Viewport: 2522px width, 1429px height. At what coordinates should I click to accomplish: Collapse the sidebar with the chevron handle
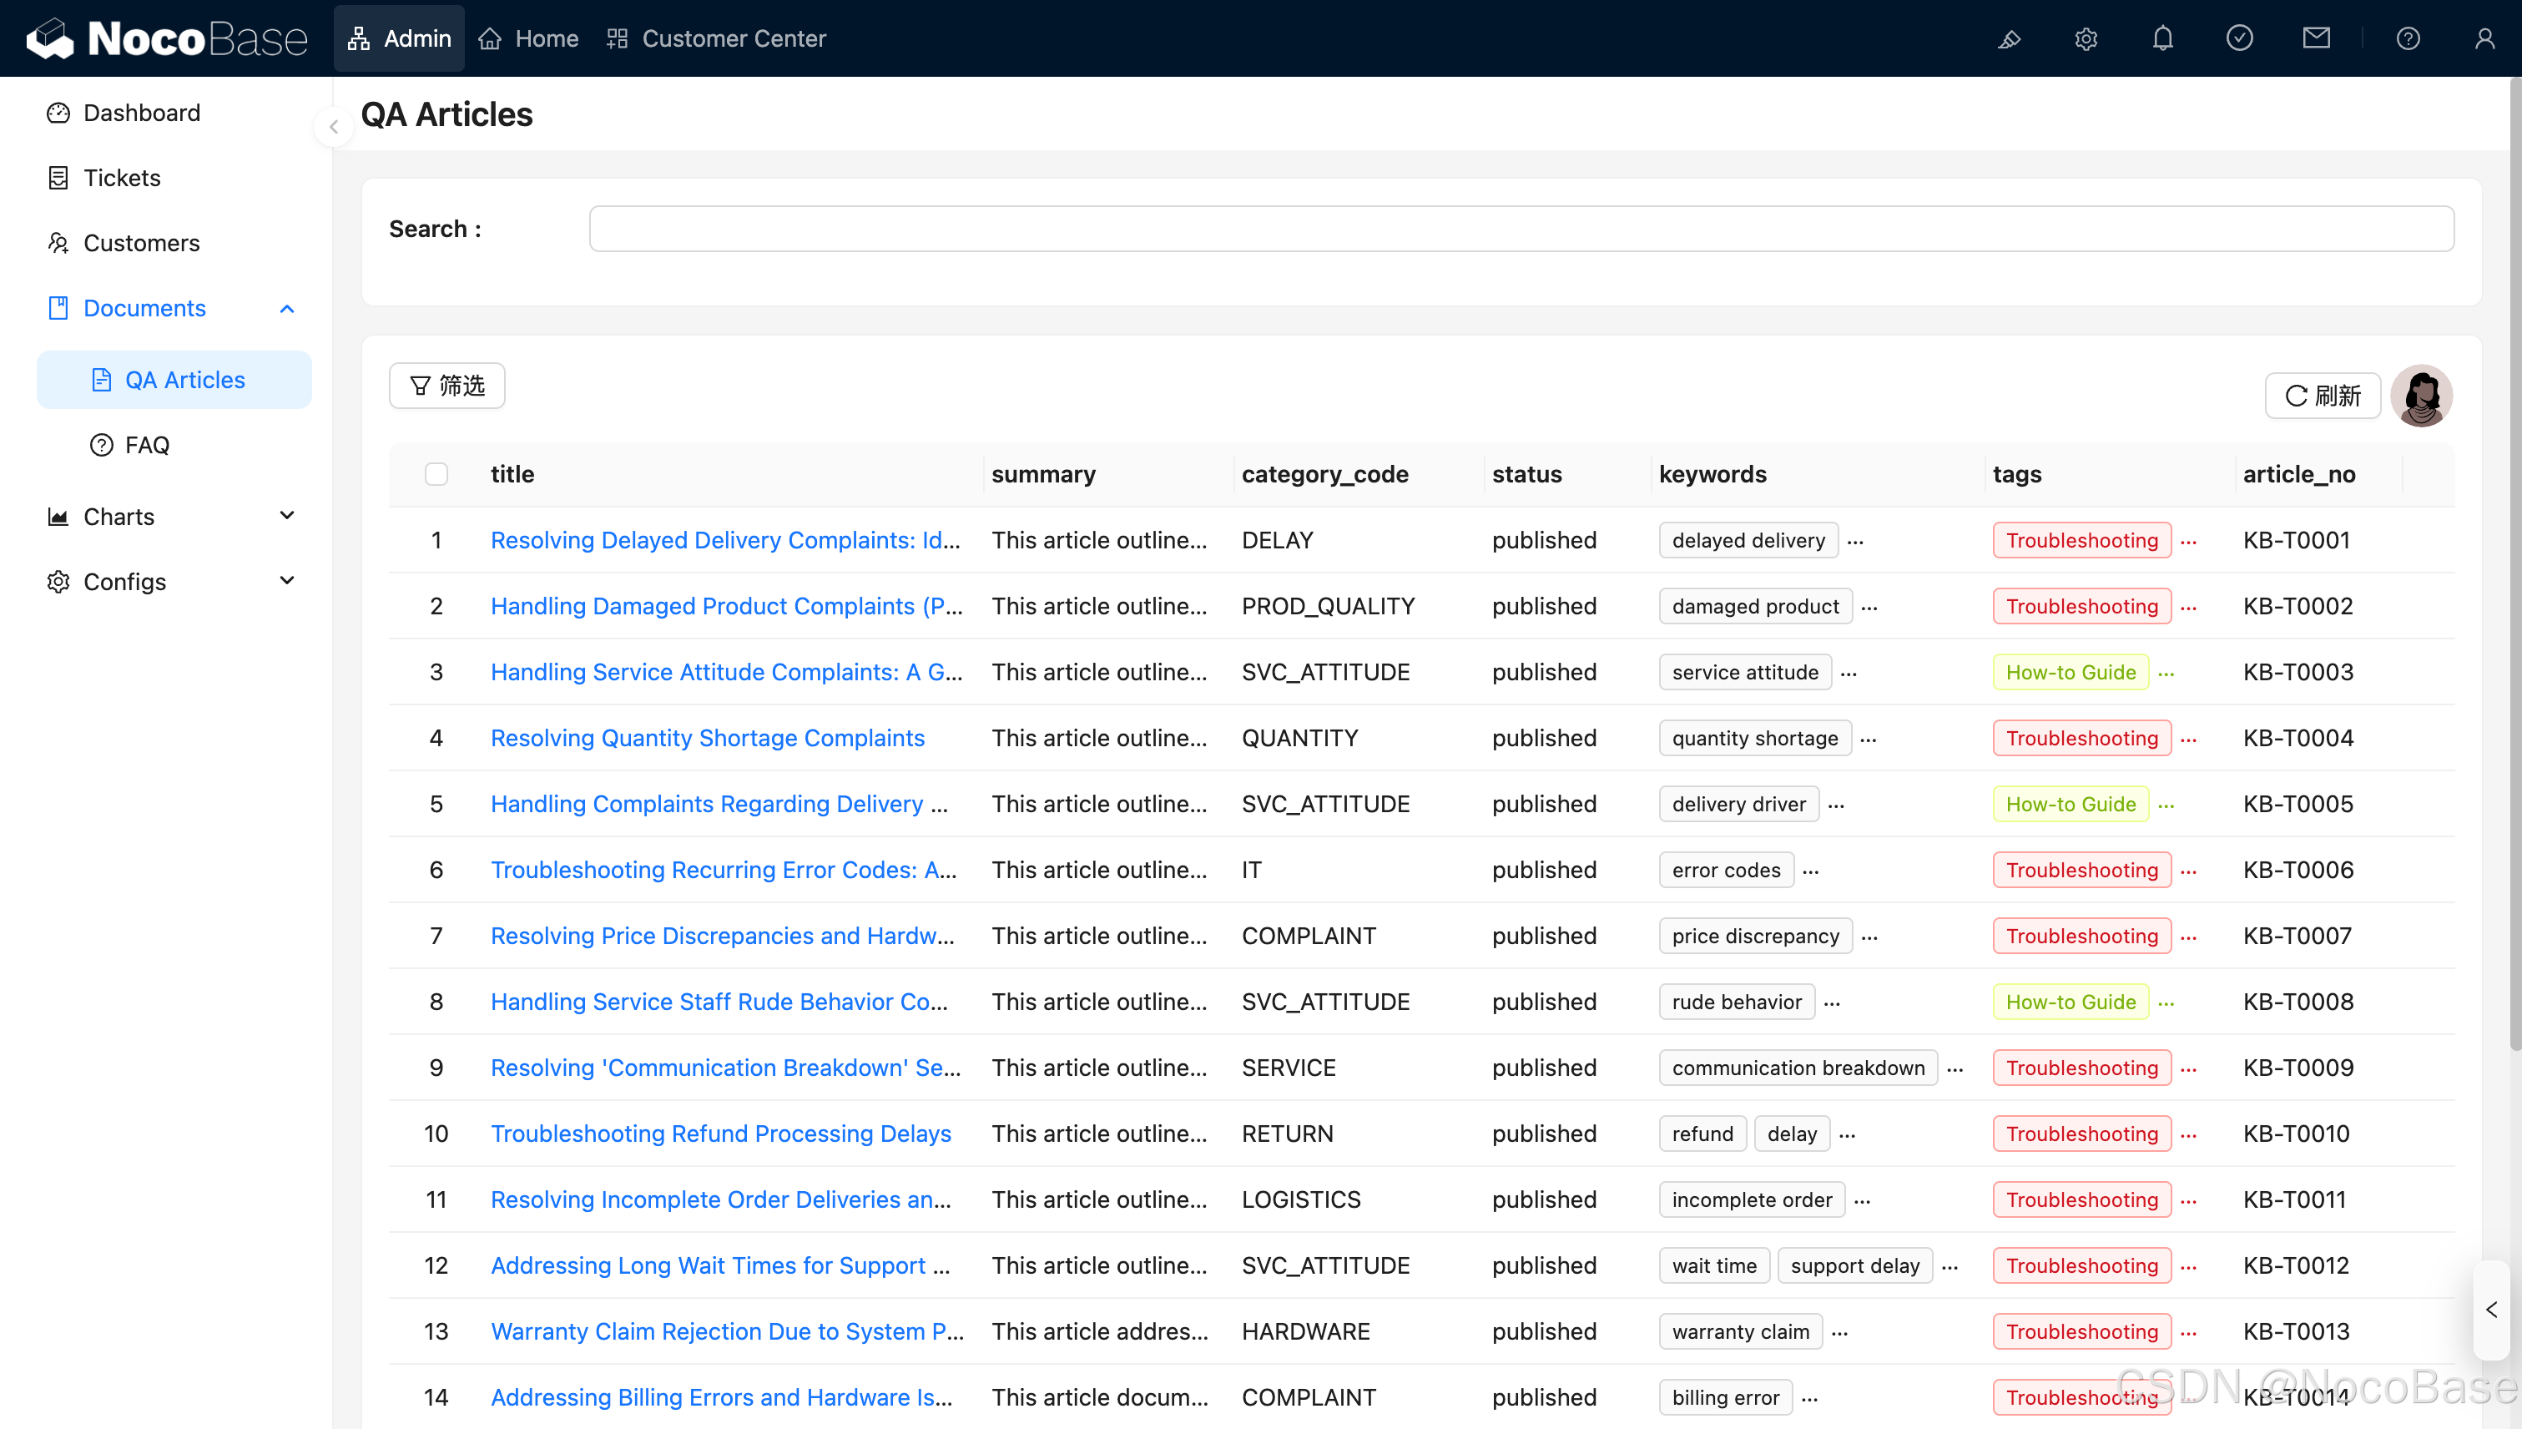[x=335, y=126]
